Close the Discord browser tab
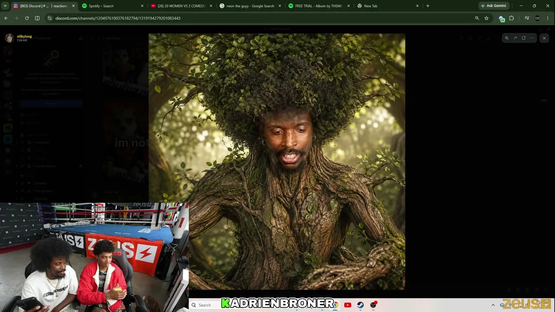 pos(73,6)
